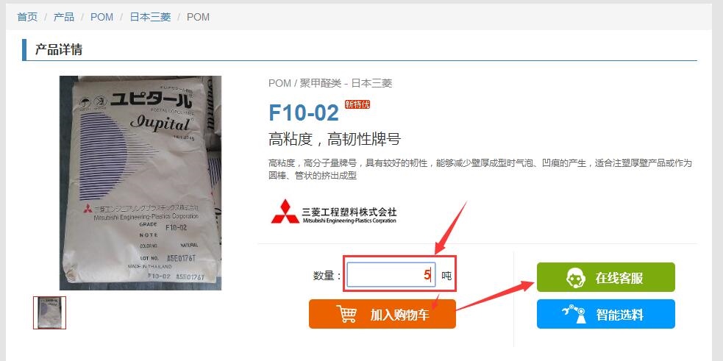Select the small product thumbnail

coord(49,312)
